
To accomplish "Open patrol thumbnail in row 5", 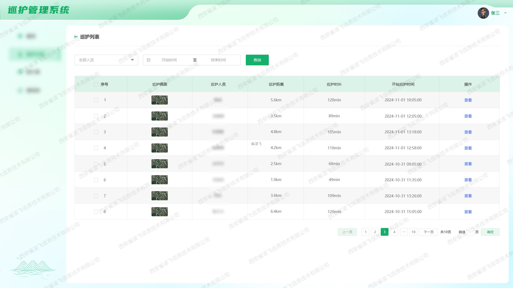I will coord(160,164).
